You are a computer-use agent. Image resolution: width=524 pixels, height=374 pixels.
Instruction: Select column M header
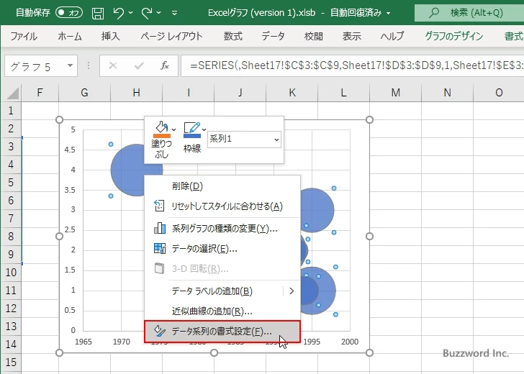tap(396, 93)
